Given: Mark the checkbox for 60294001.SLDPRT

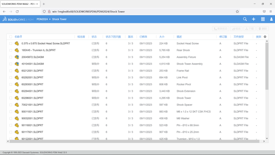Looking at the screenshot, I should (x=11, y=91).
